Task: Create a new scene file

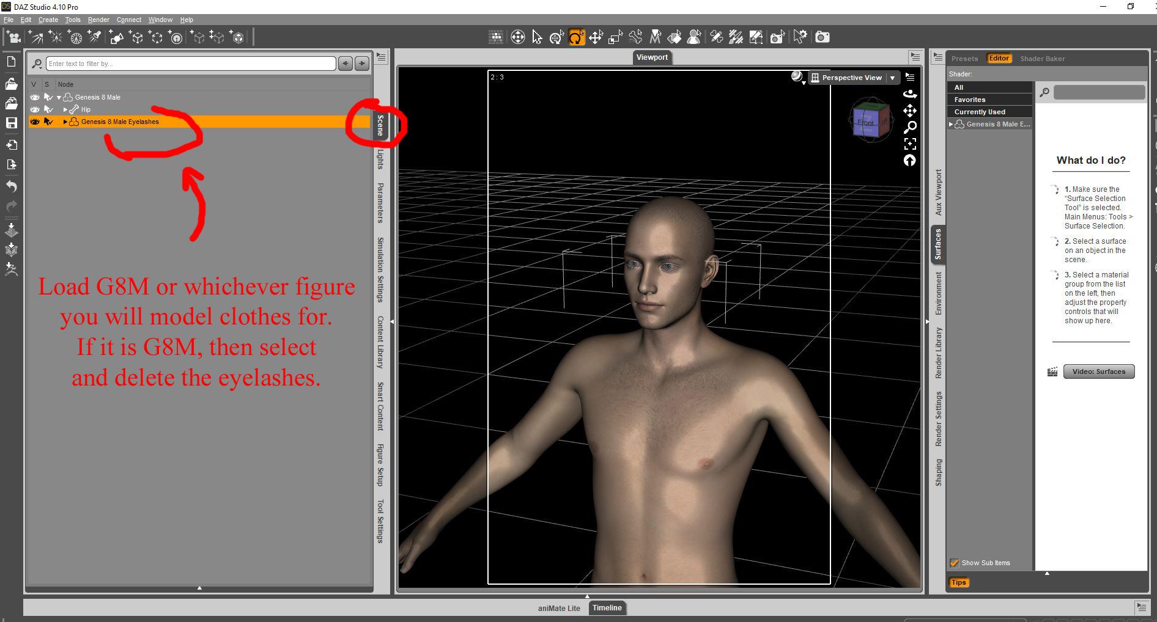Action: click(11, 62)
